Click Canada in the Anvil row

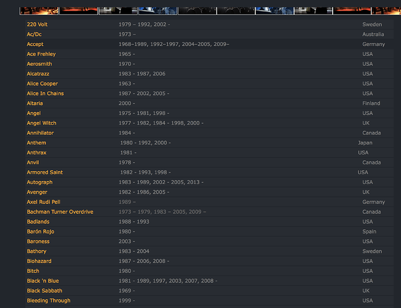[x=371, y=163]
